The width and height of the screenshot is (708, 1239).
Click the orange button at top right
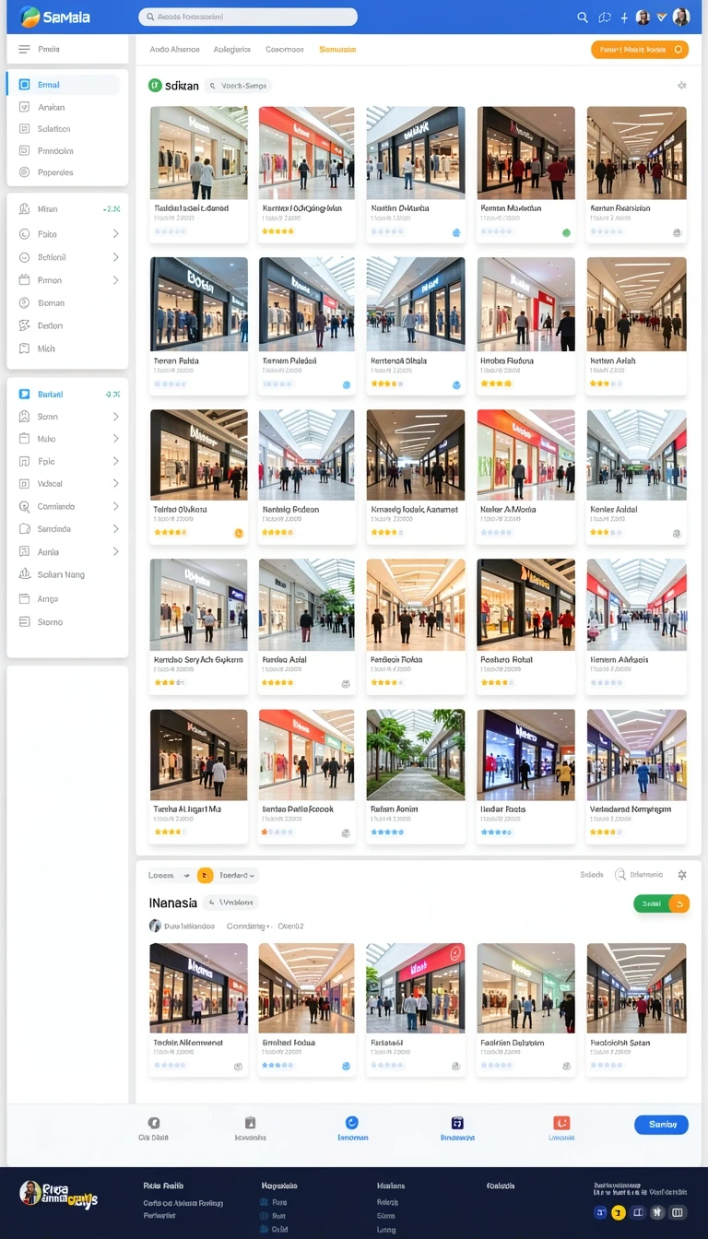638,50
